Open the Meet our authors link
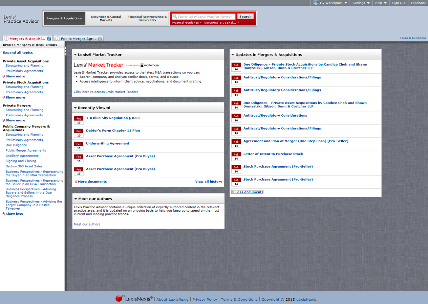The image size is (428, 304). [87, 224]
